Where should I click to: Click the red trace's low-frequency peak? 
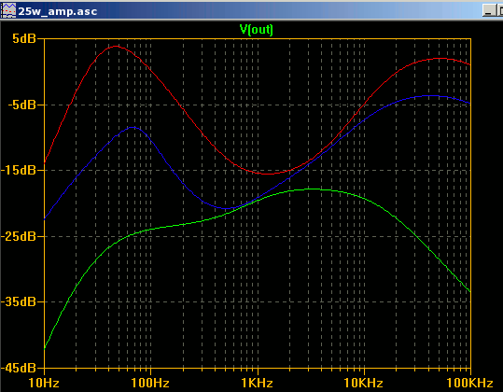tap(116, 46)
